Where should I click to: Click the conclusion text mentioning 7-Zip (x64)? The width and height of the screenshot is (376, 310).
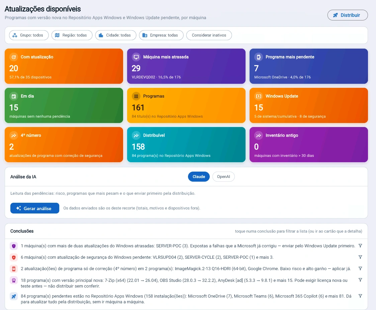pos(184,283)
